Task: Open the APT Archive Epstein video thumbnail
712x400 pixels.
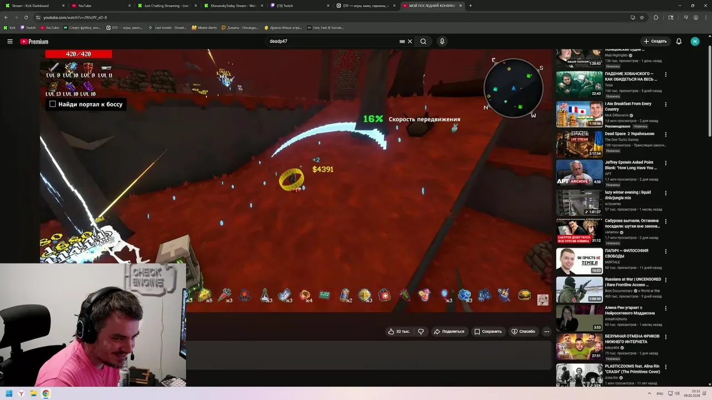Action: 579,172
